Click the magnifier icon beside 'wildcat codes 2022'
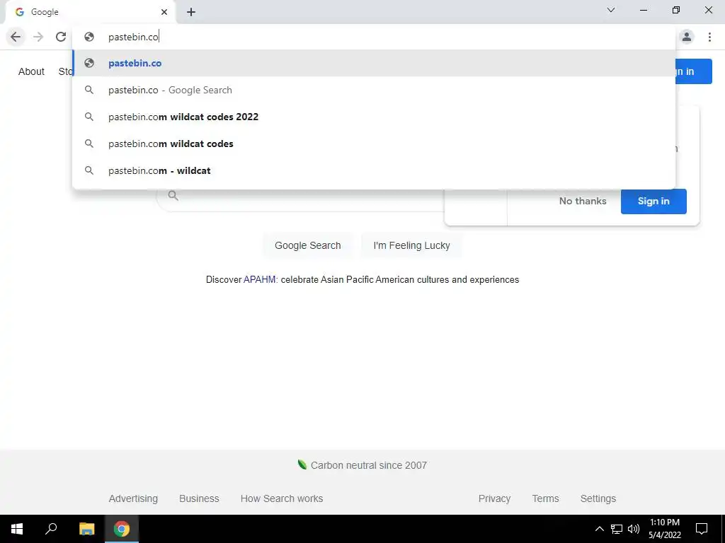Screen dimensions: 725x543 click(x=89, y=117)
